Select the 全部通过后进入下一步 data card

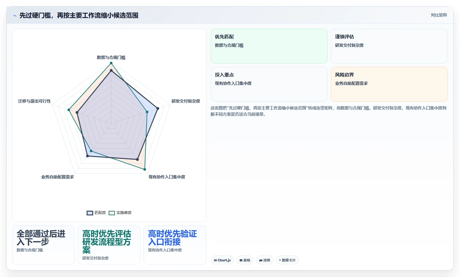pos(43,245)
